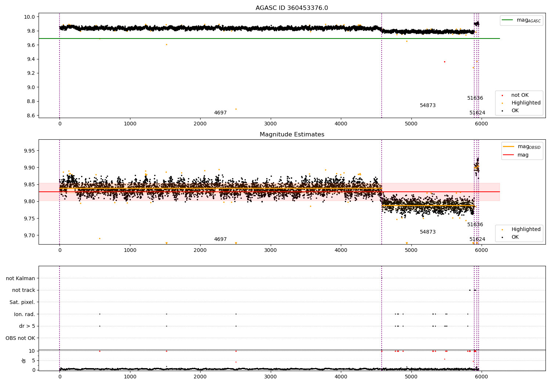
Task: Click the '9.2' y-axis tick label
Action: tap(31, 73)
